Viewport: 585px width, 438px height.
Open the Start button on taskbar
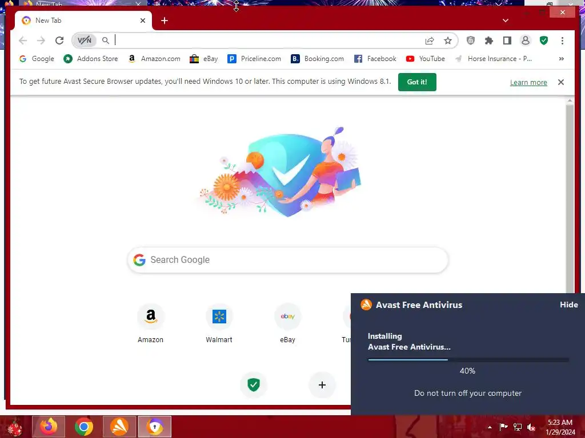[14, 427]
